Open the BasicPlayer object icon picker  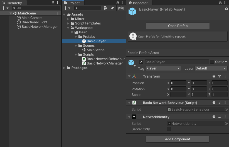[x=132, y=63]
